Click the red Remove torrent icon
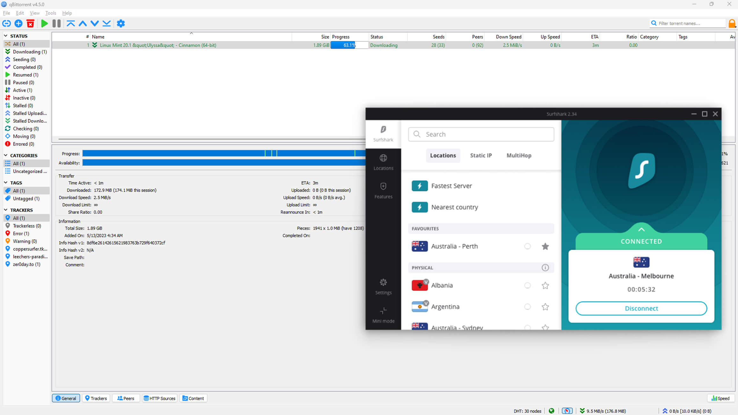The width and height of the screenshot is (738, 415). pos(30,23)
